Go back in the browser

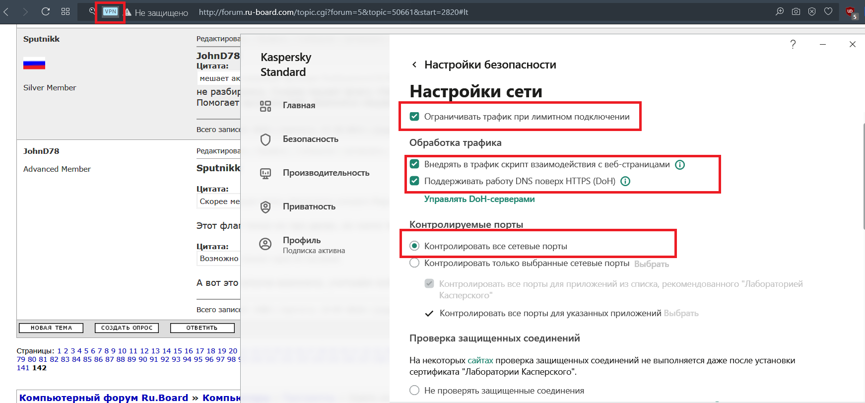tap(6, 11)
